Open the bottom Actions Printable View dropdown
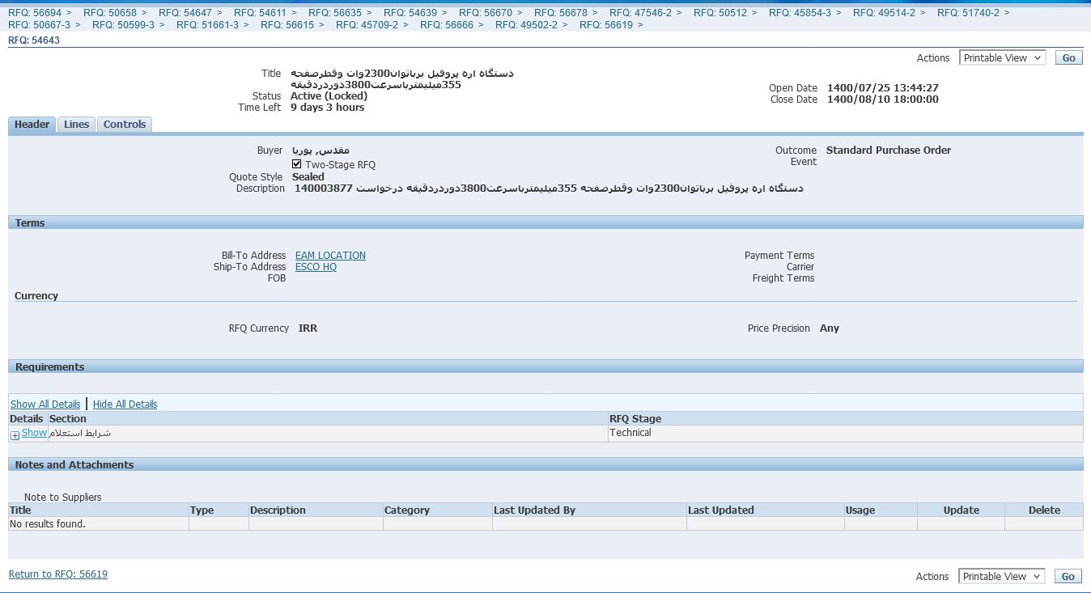The width and height of the screenshot is (1091, 593). coord(1002,577)
